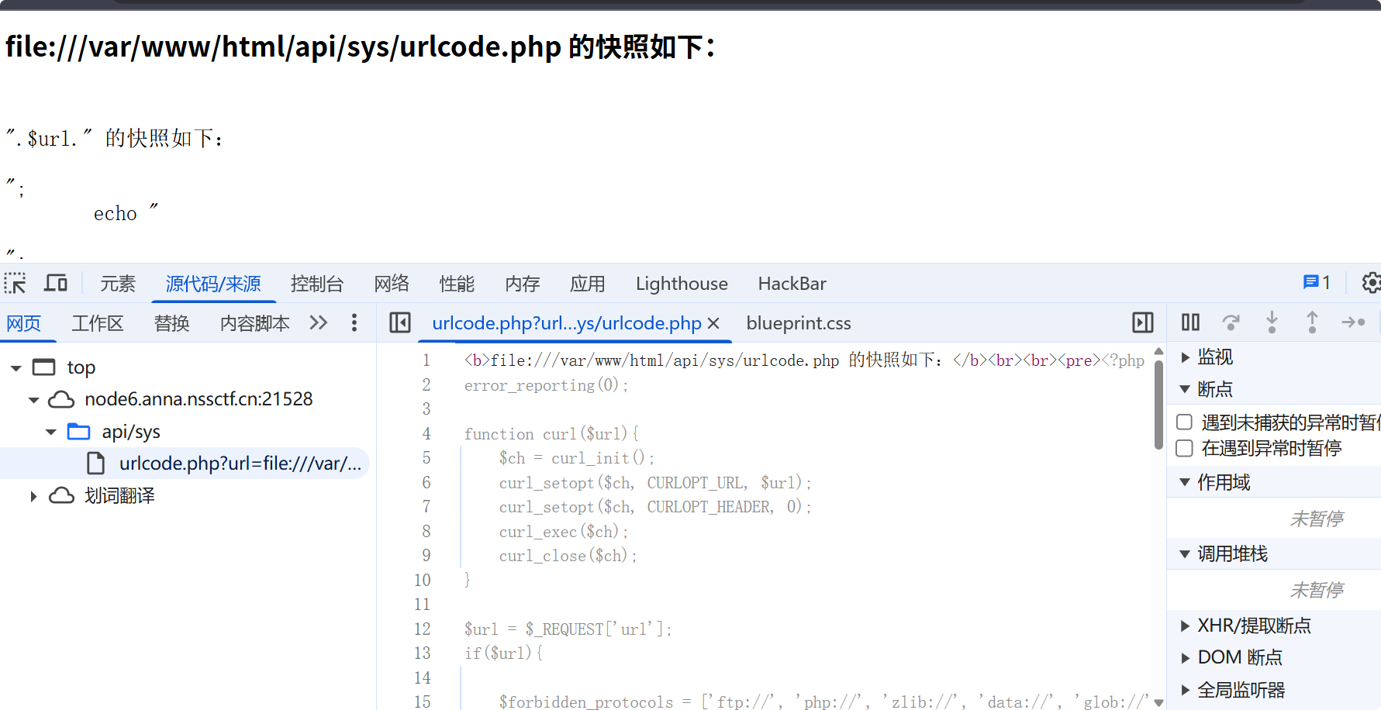Select urlcode.php?url=file:///var/... tree file
Screen dimensions: 1381x710
coord(240,464)
